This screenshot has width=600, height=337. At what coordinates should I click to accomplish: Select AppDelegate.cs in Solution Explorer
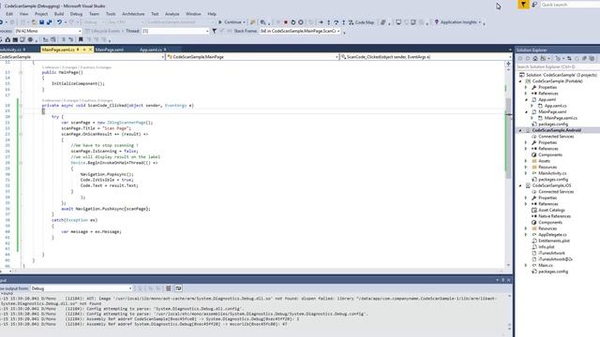pyautogui.click(x=552, y=235)
